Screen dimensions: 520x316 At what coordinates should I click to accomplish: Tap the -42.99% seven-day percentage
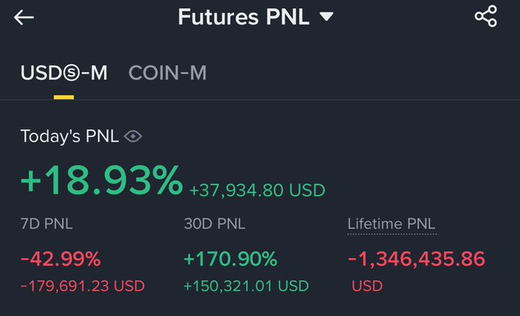tap(60, 259)
